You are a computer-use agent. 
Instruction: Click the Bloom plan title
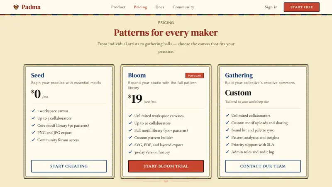coord(137,75)
